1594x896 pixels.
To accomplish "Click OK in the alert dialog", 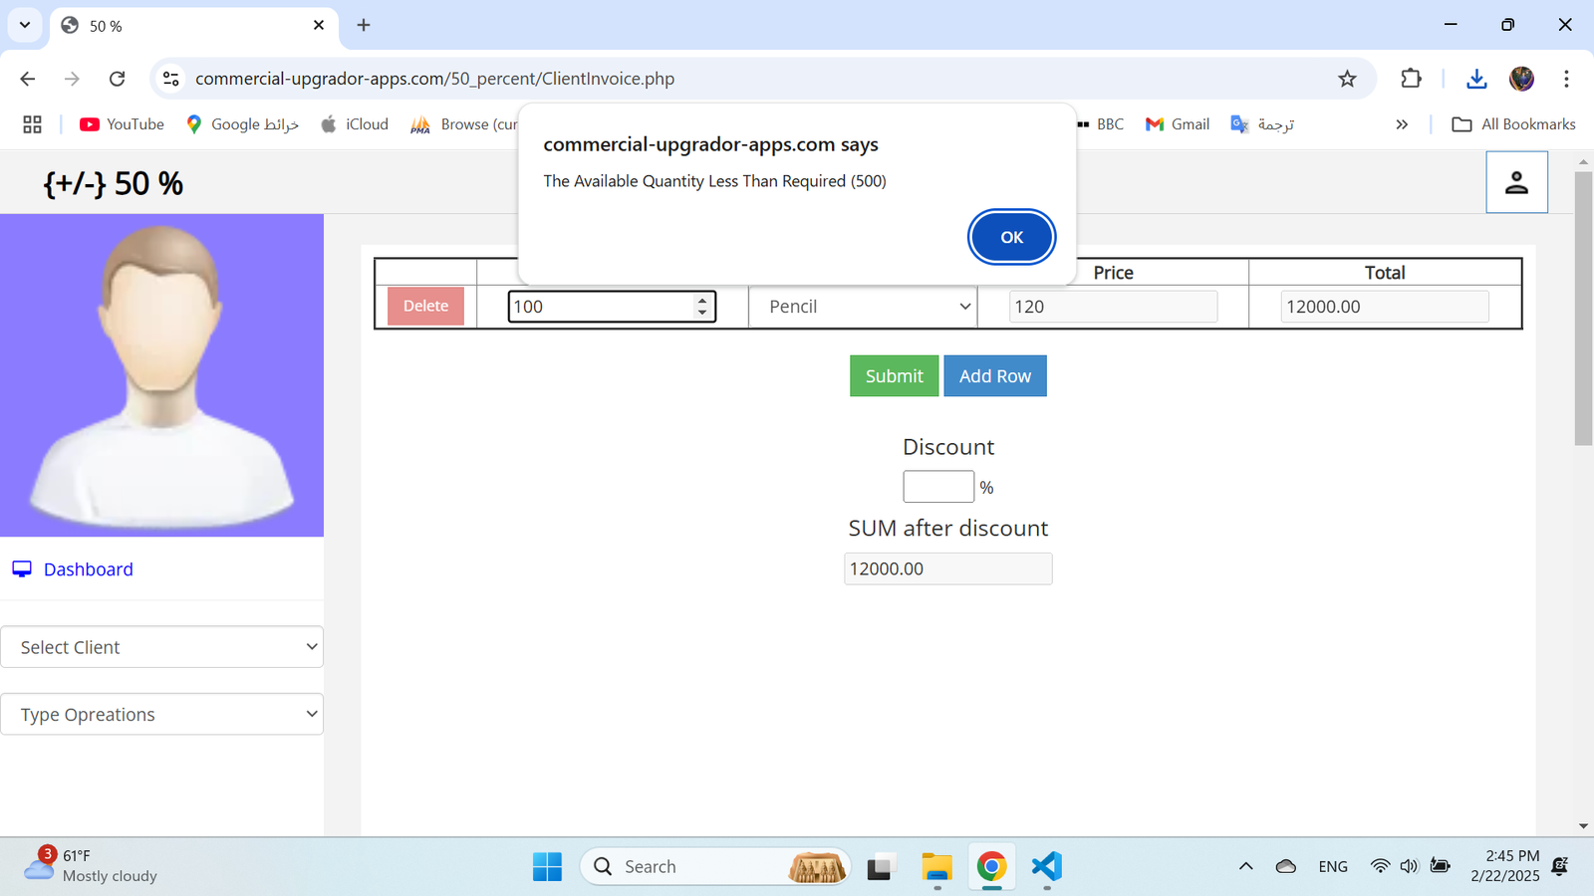I will (x=1011, y=237).
